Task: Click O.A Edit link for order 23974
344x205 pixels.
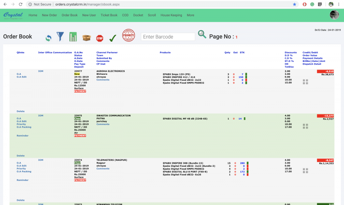Action: [21, 166]
